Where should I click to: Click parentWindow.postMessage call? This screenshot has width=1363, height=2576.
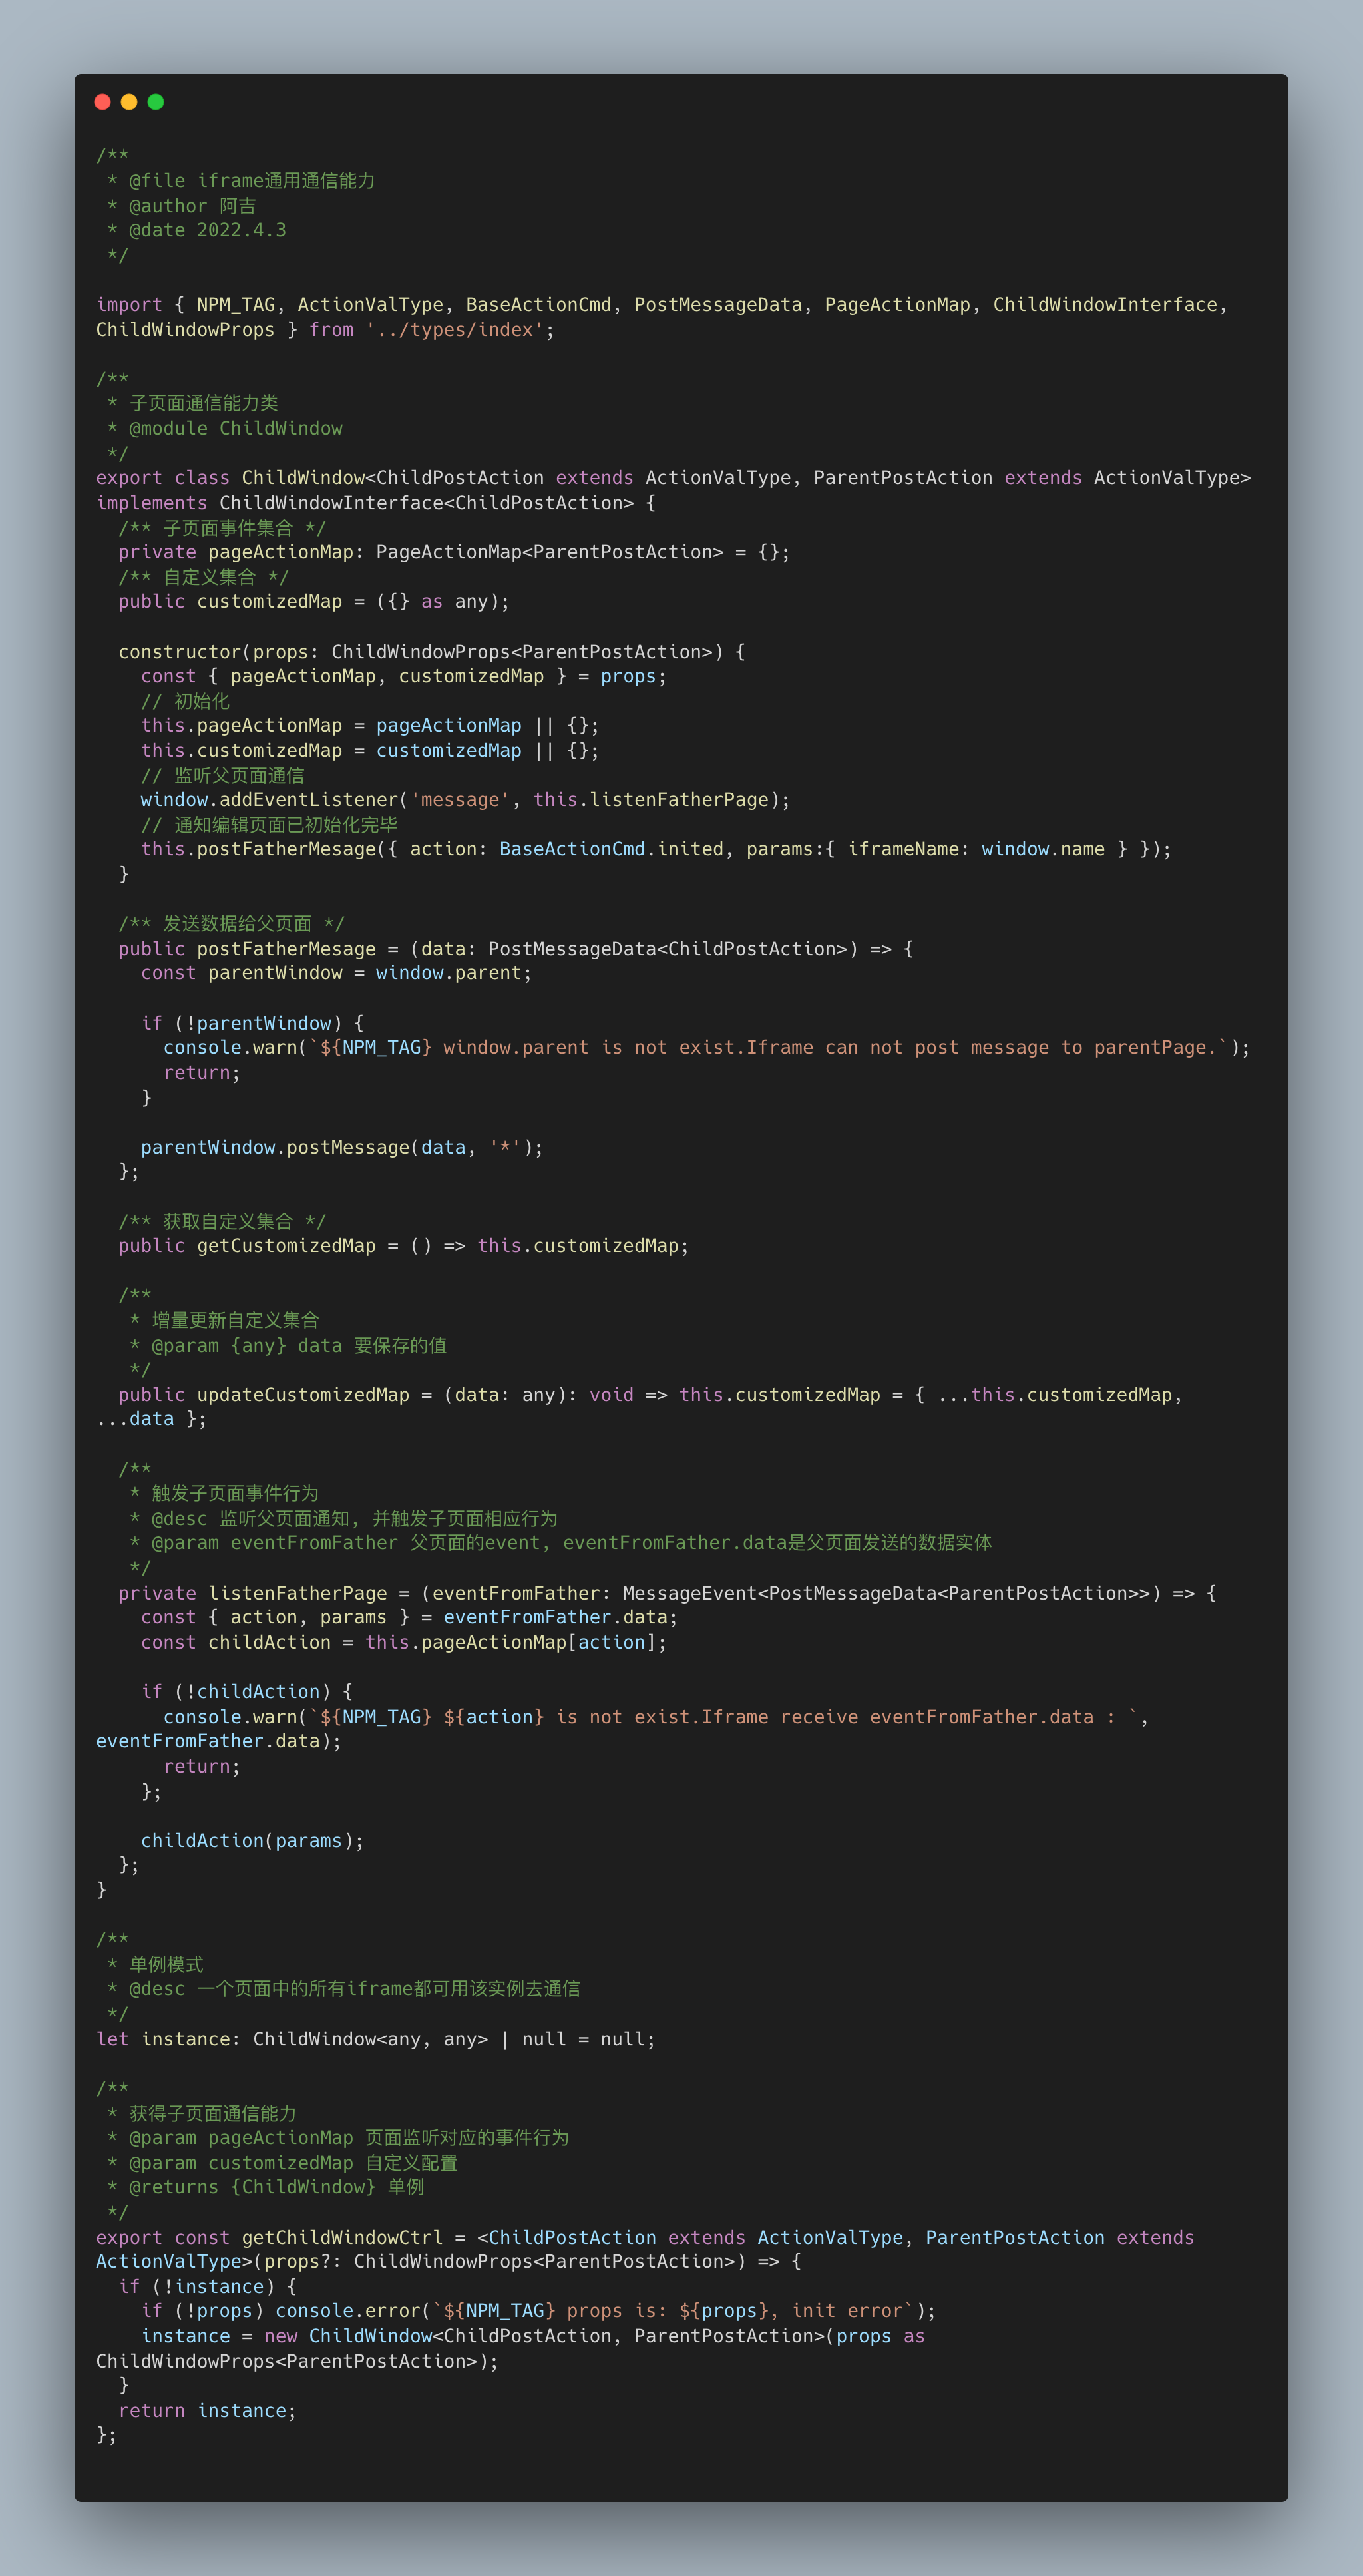275,1147
